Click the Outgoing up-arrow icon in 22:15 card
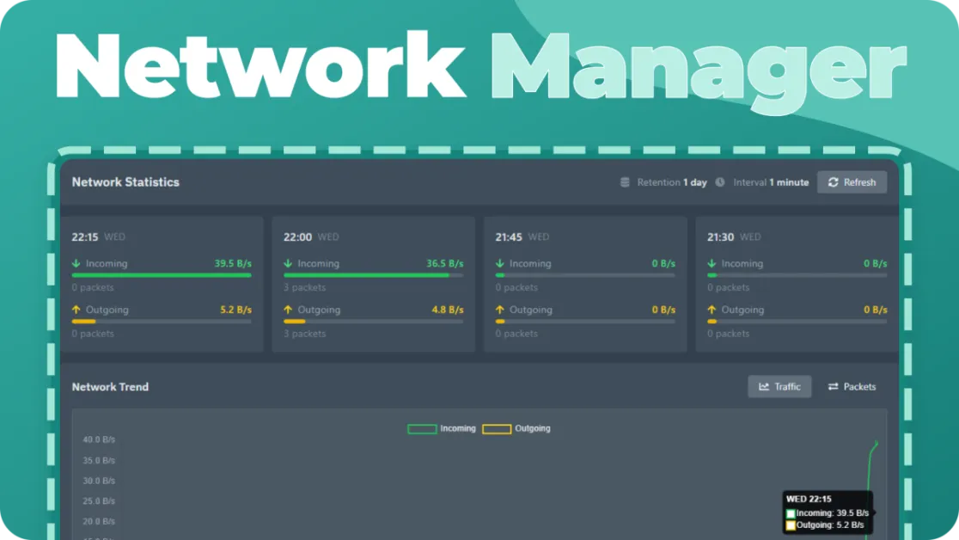Viewport: 959px width, 540px height. pos(76,310)
